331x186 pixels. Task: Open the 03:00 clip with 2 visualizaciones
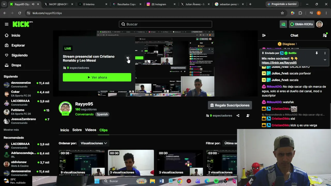pos(222,163)
